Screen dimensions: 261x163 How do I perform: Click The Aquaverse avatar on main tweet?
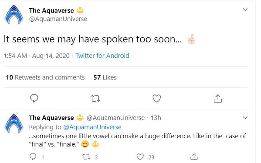tap(14, 15)
